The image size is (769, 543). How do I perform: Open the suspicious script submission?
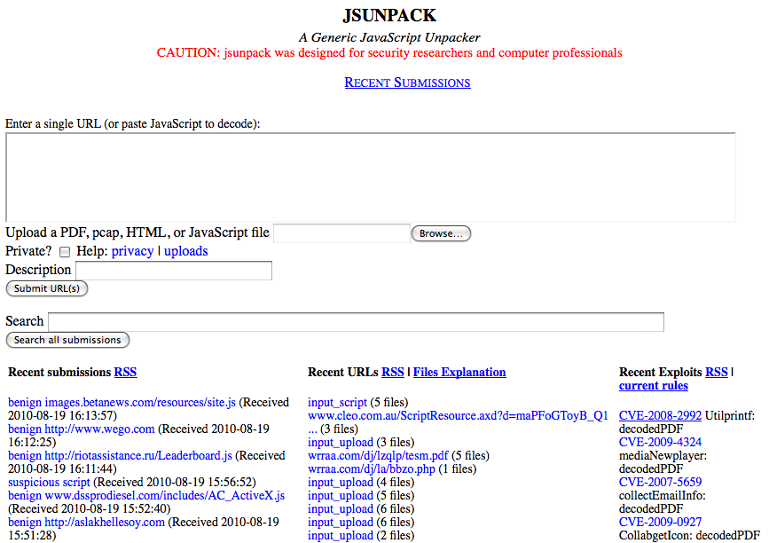49,483
